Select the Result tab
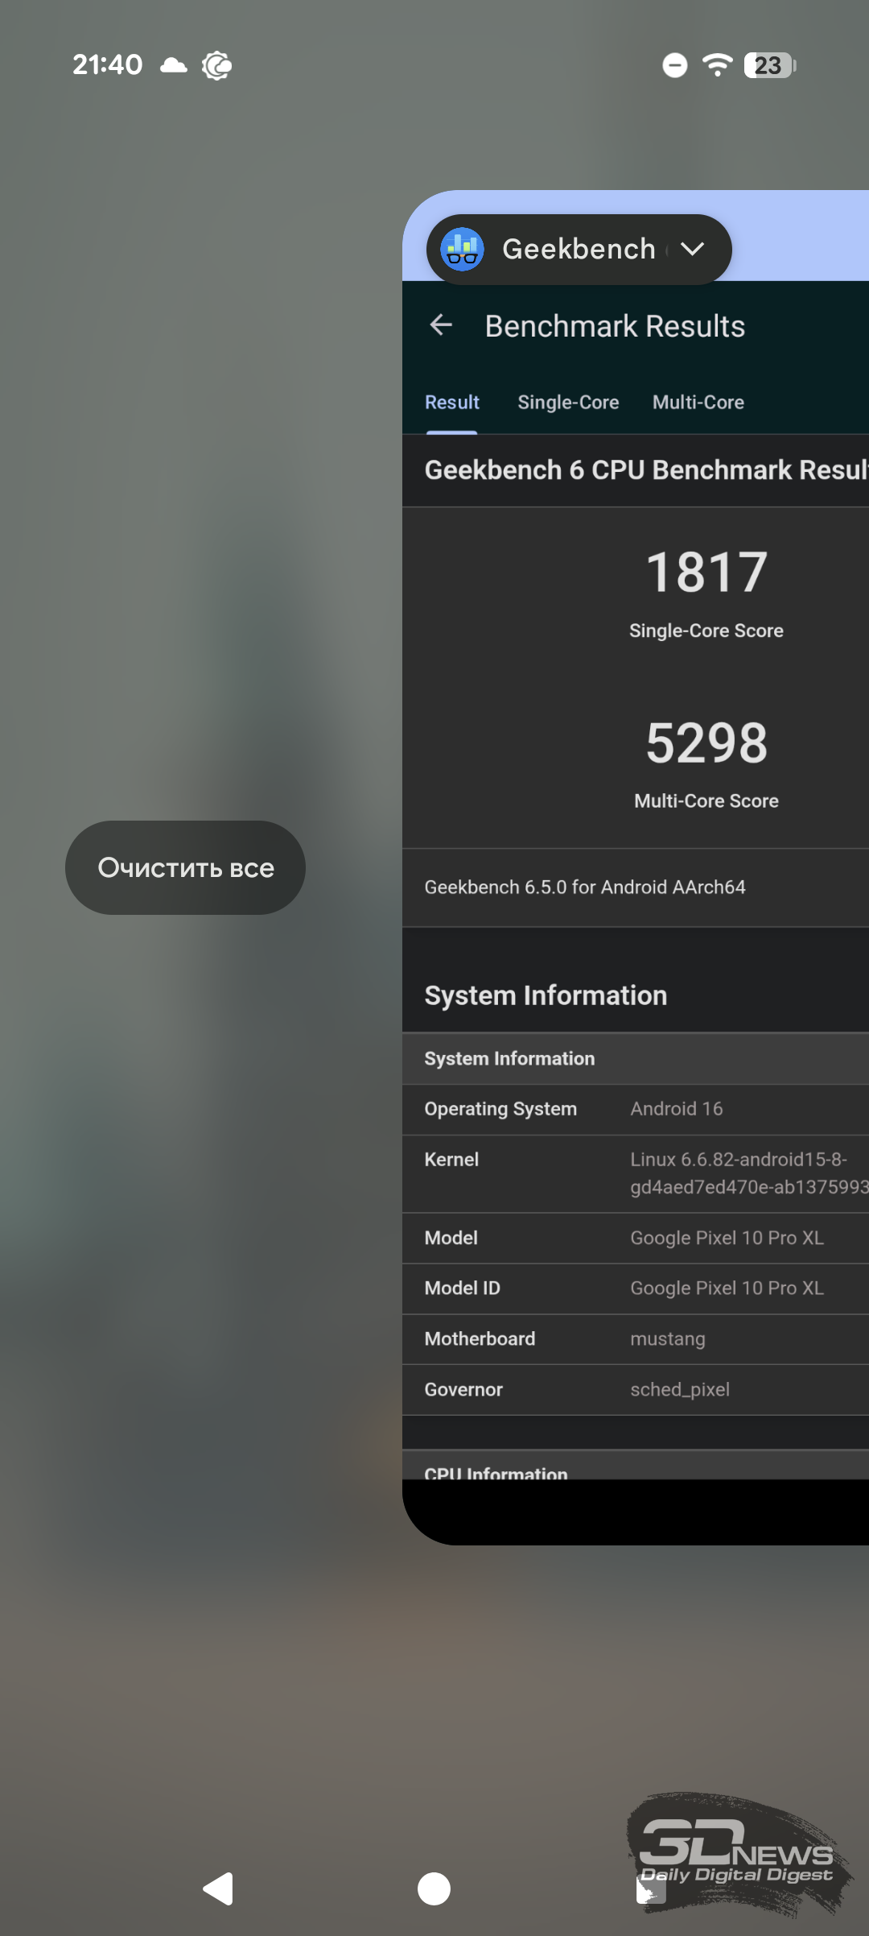This screenshot has width=869, height=1936. pyautogui.click(x=451, y=403)
